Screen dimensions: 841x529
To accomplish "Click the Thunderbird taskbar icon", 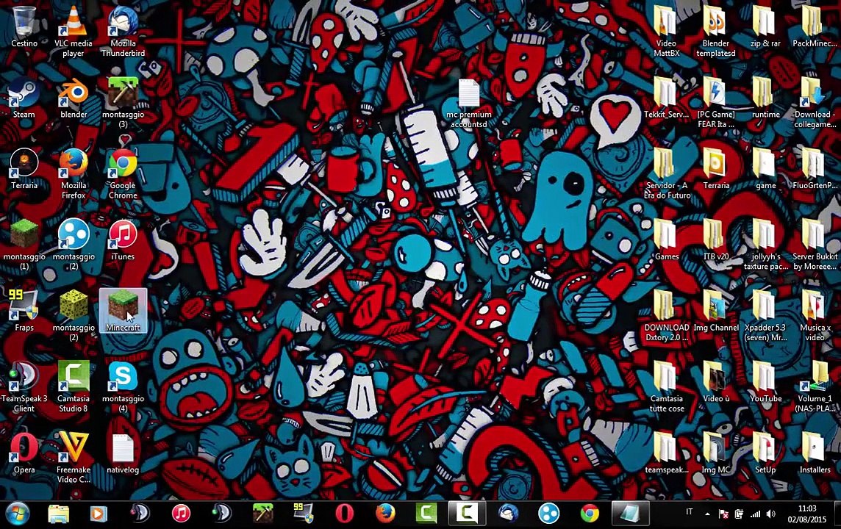I will 507,514.
